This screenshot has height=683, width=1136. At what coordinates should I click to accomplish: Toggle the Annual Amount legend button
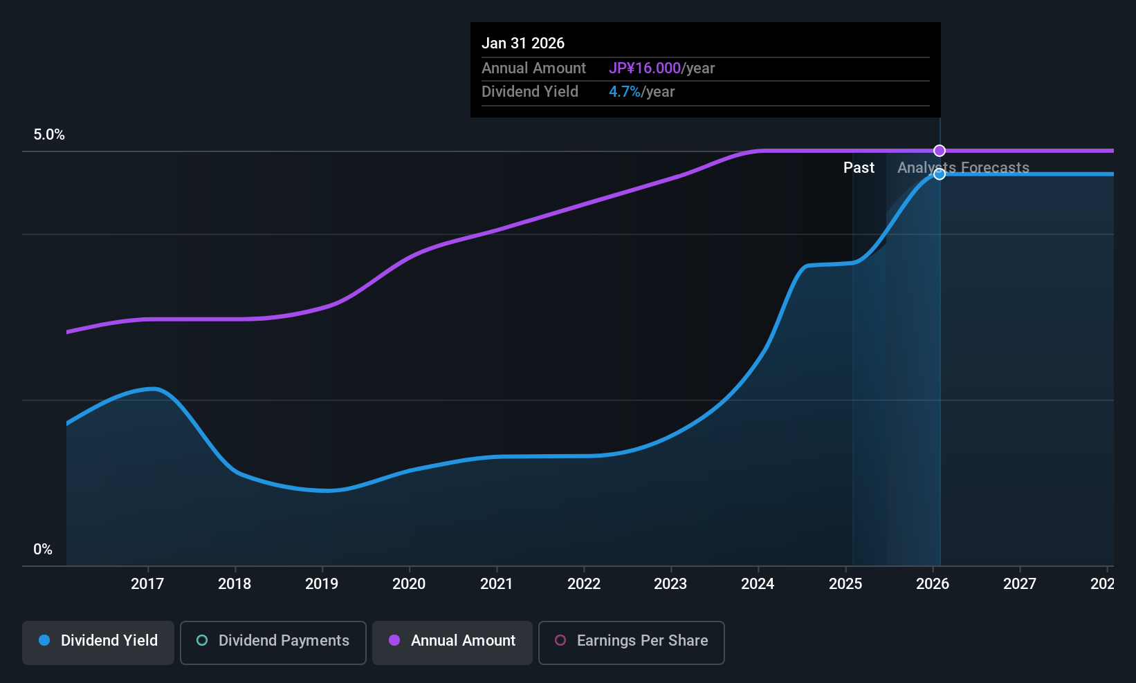452,643
